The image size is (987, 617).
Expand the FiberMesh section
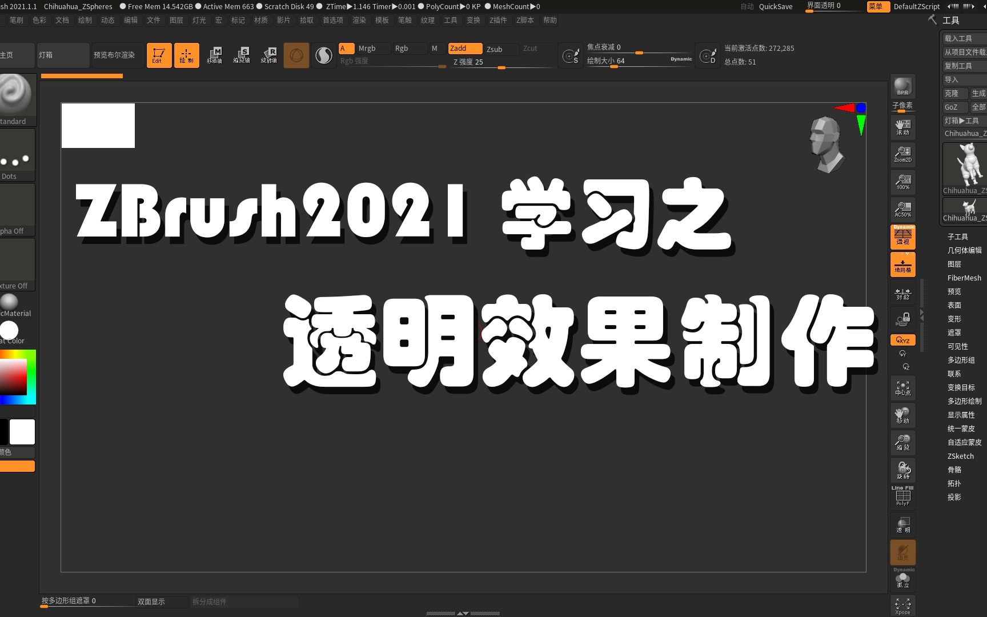[964, 278]
